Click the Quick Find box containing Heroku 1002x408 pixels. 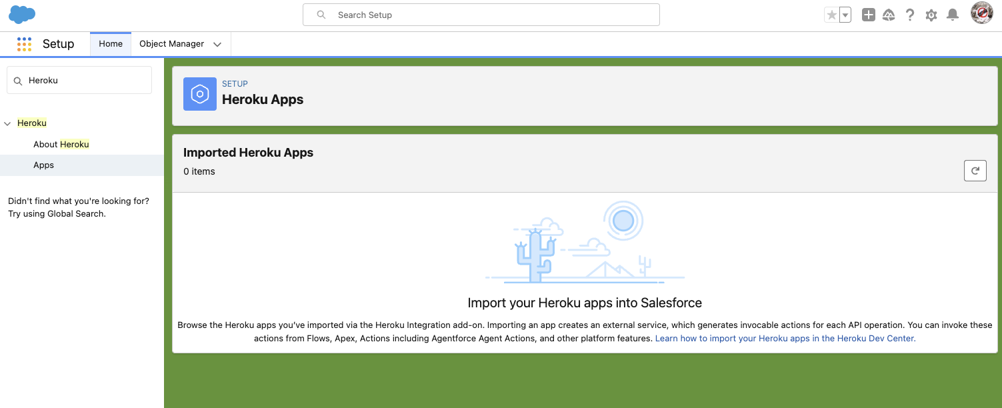pos(79,80)
